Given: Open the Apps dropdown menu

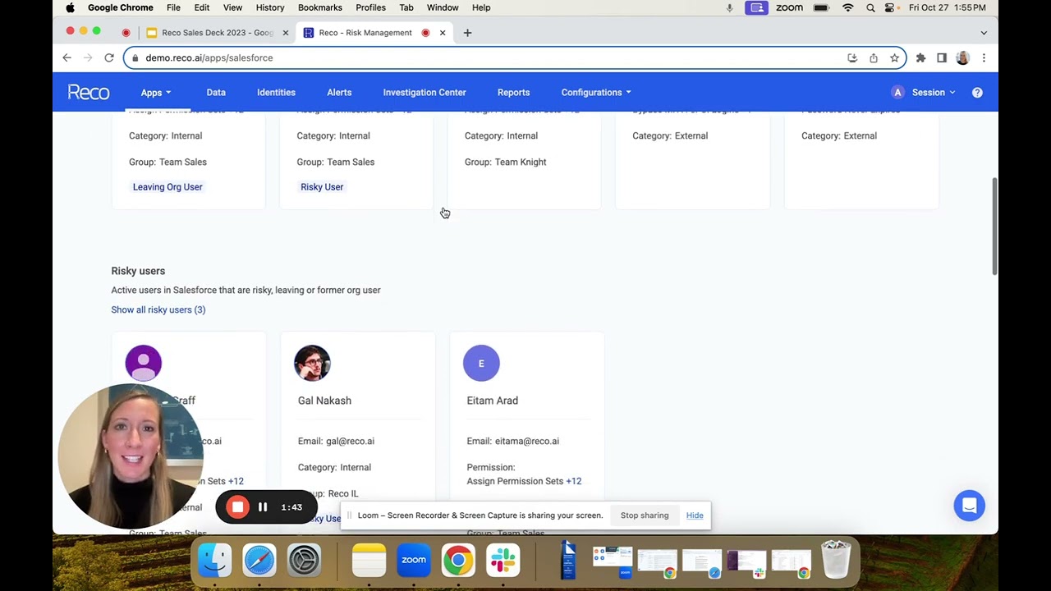Looking at the screenshot, I should [155, 93].
